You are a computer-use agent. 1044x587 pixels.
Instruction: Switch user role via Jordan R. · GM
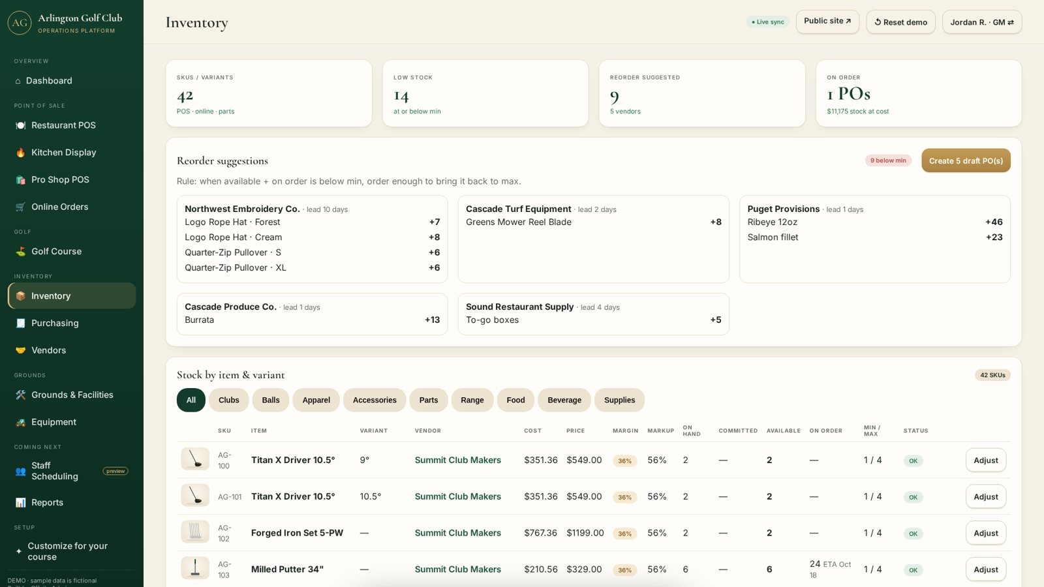(982, 22)
